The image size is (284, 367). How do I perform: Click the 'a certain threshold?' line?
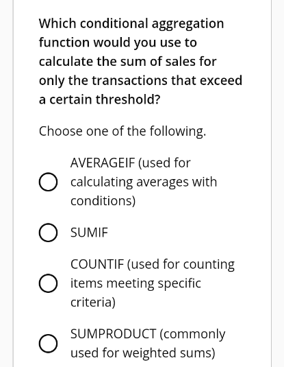click(x=99, y=99)
